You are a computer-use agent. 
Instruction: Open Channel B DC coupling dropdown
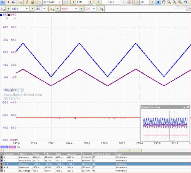(x=94, y=9)
